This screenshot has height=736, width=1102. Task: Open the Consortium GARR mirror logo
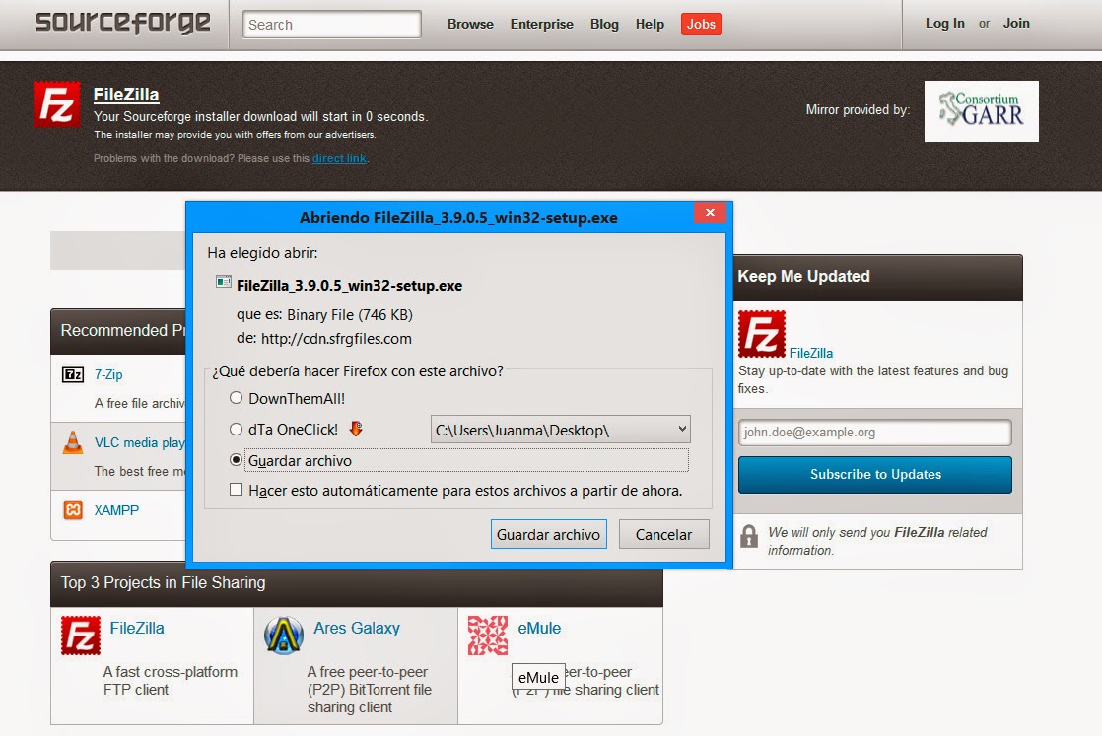coord(981,111)
